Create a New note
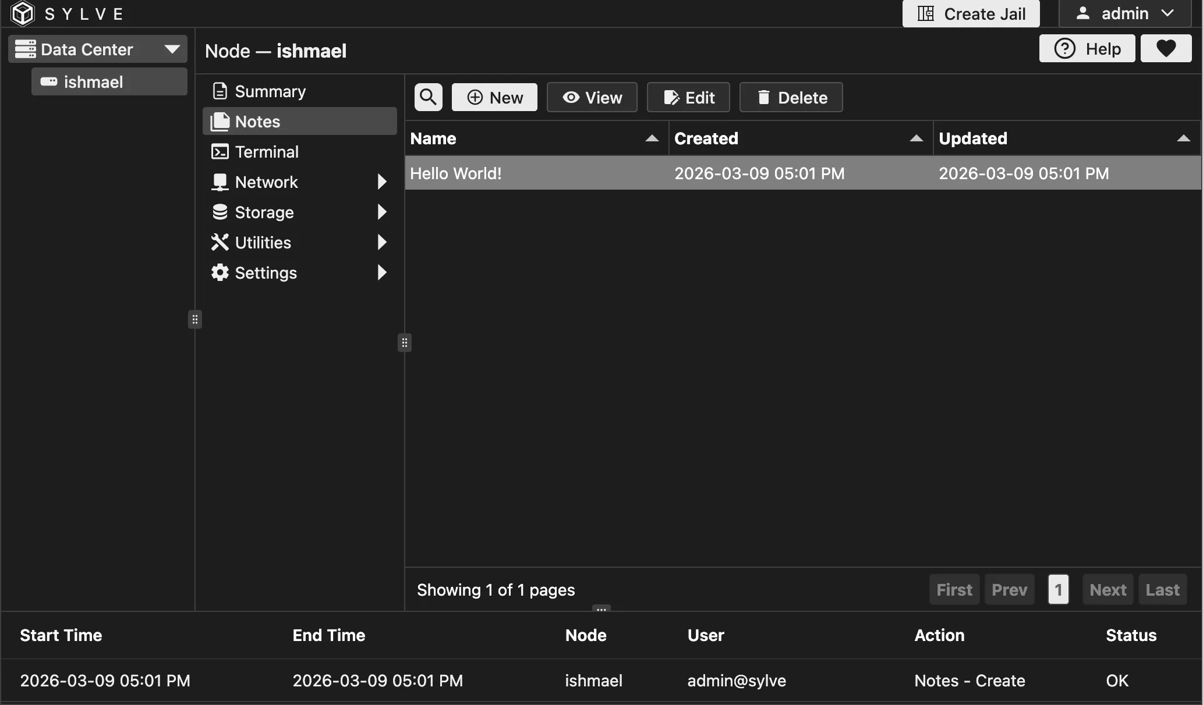 [494, 97]
